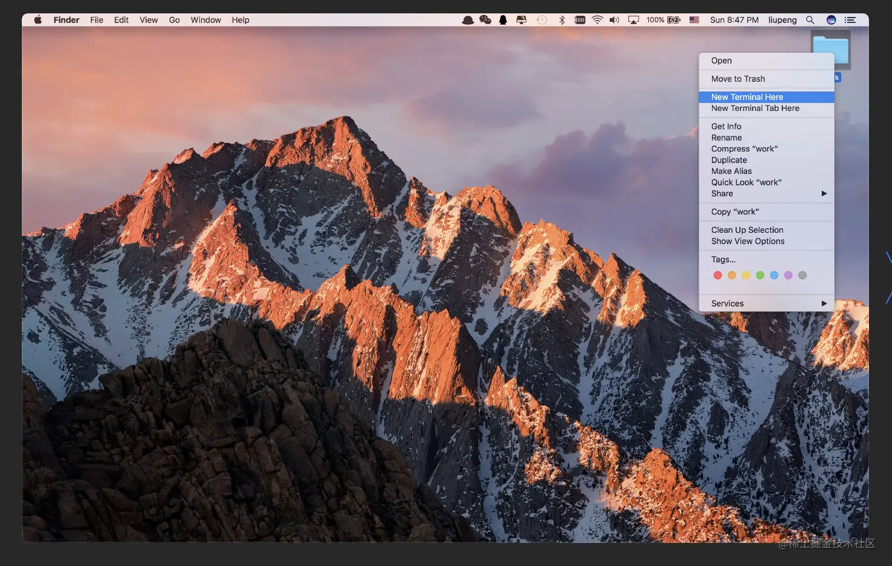Viewport: 892px width, 566px height.
Task: Open the Wi-Fi status menu
Action: point(597,20)
